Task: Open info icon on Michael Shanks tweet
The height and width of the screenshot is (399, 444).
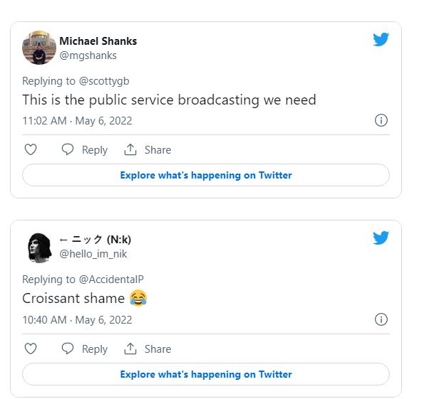Action: pos(381,120)
